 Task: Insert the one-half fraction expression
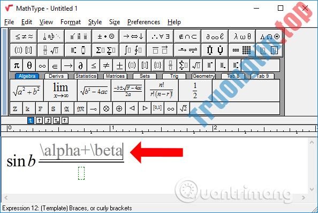pos(195,91)
